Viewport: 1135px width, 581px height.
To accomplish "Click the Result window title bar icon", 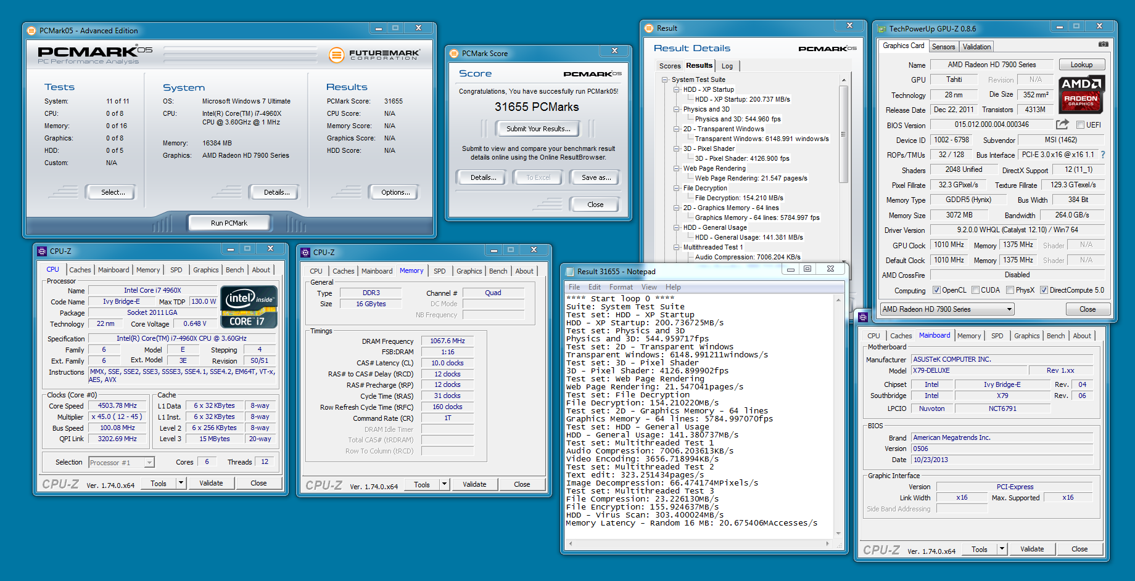I will (649, 28).
